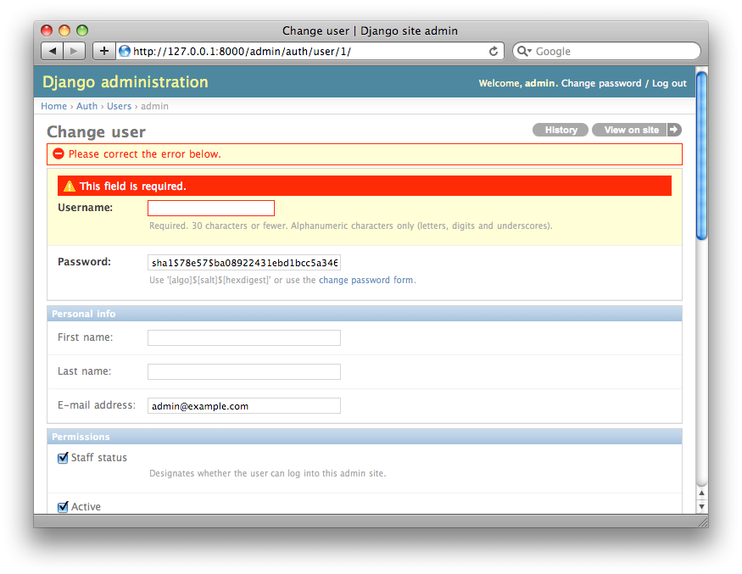The height and width of the screenshot is (574, 742).
Task: Click the 'Password:' field label
Action: (x=84, y=262)
